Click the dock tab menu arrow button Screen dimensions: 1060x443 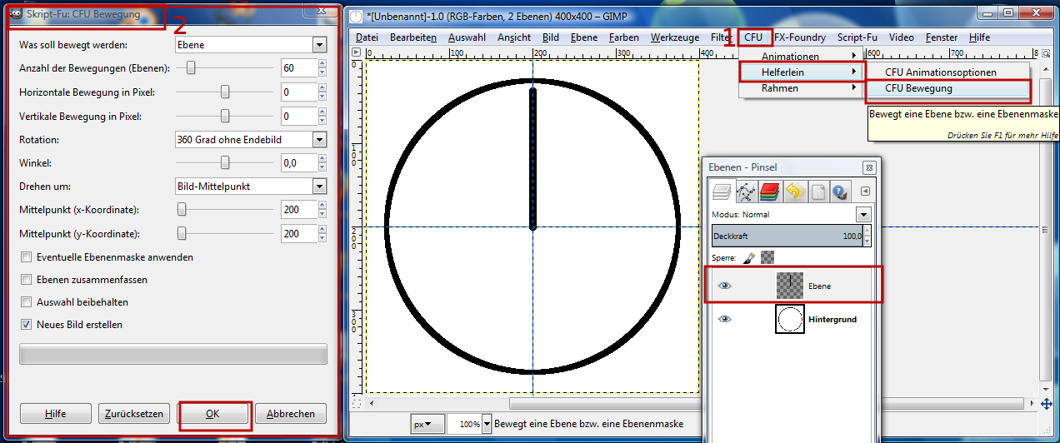point(865,192)
